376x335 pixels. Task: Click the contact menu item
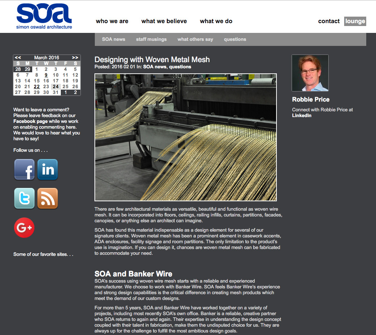(329, 21)
